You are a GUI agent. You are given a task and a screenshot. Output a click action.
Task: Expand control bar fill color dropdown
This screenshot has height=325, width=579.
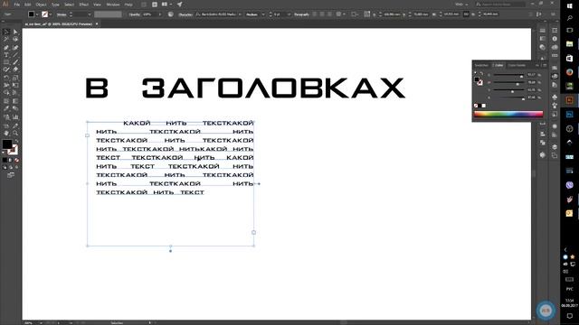point(37,14)
